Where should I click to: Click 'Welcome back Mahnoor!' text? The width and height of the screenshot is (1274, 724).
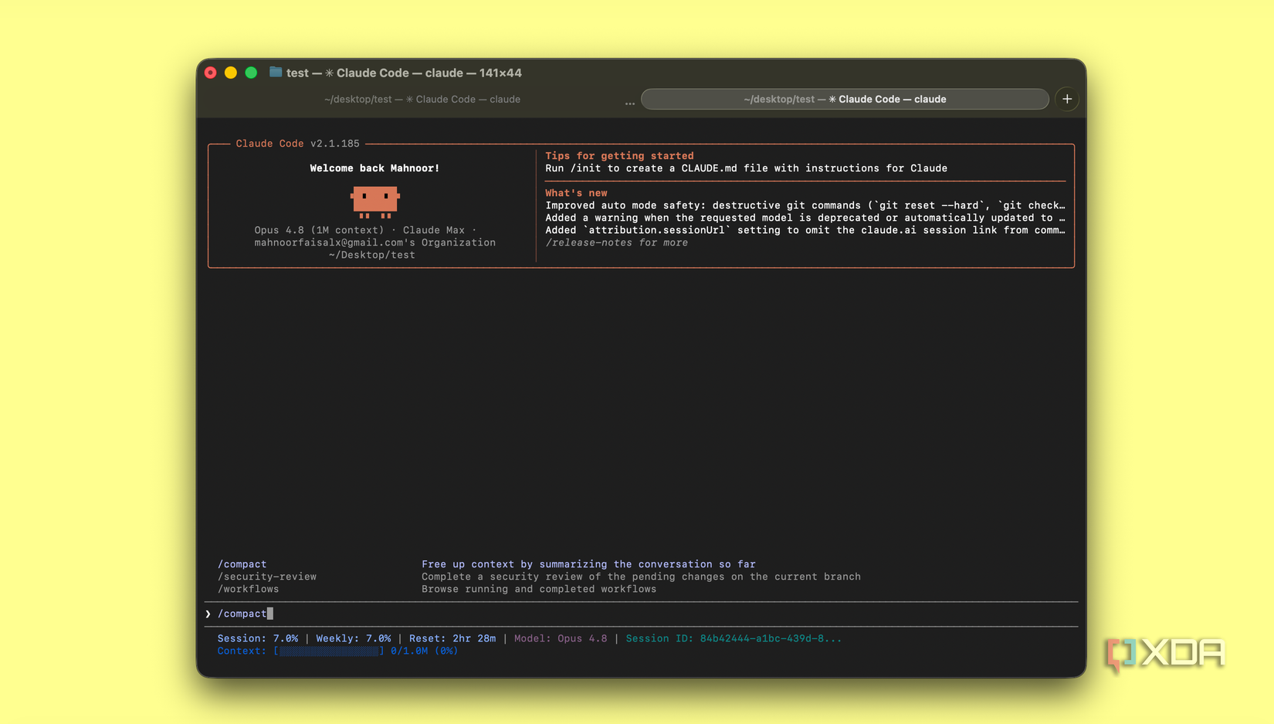(374, 168)
